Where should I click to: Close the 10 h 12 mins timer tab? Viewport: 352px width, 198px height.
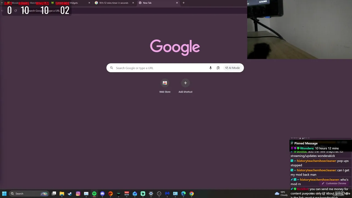click(x=133, y=3)
